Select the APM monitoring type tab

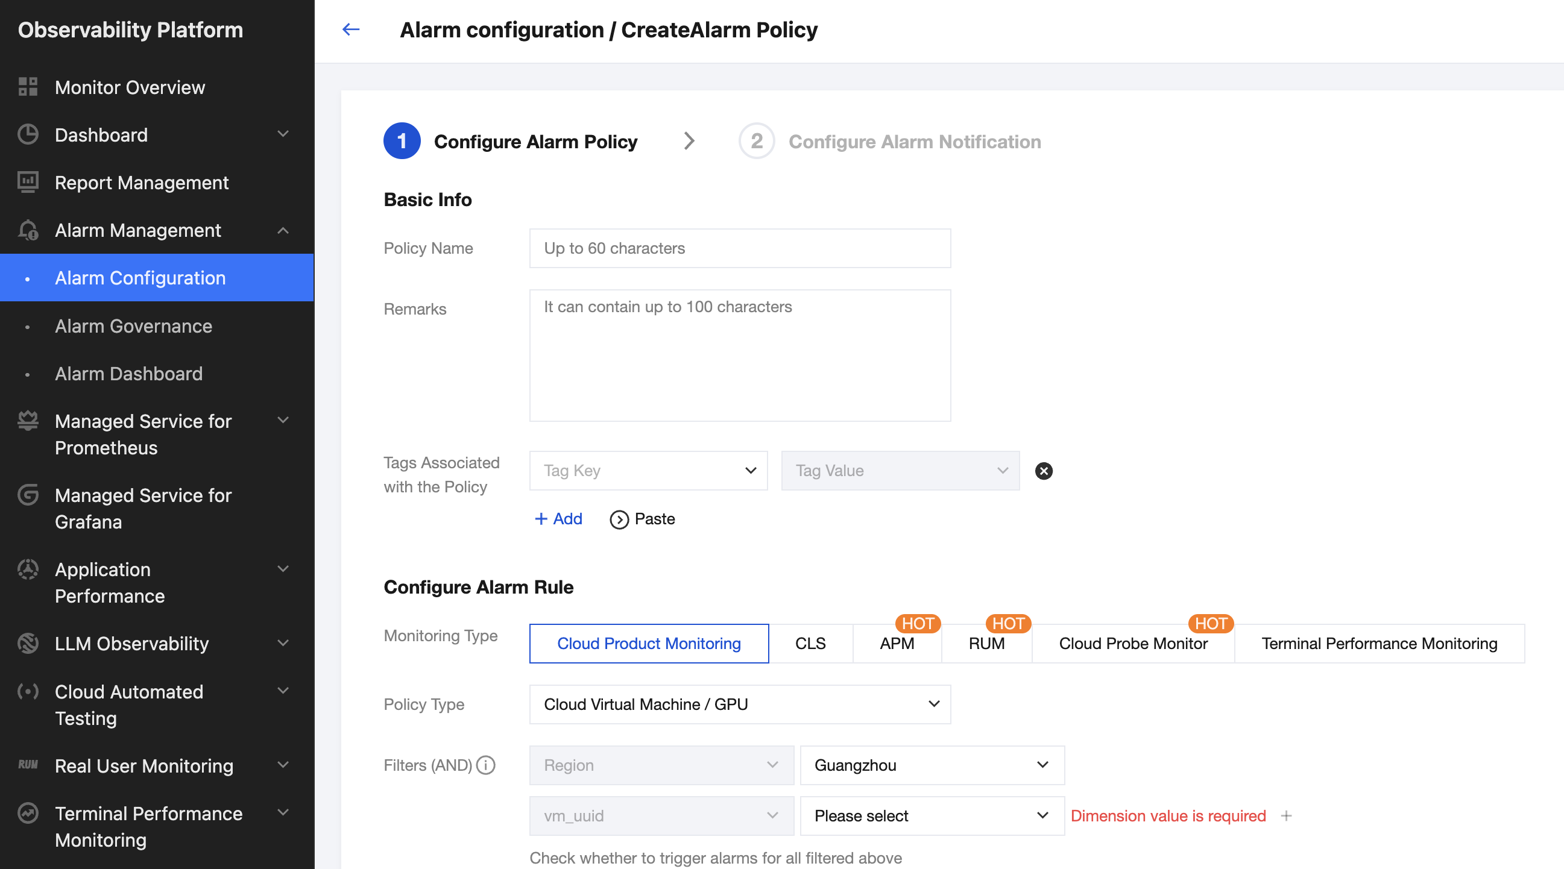click(896, 643)
